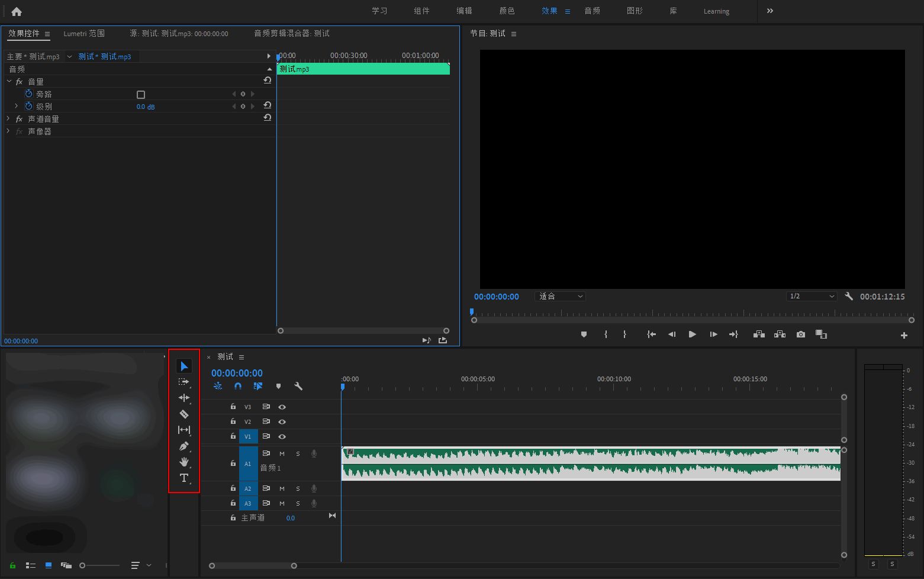Select the Selection arrow tool
The height and width of the screenshot is (579, 924).
click(x=184, y=366)
